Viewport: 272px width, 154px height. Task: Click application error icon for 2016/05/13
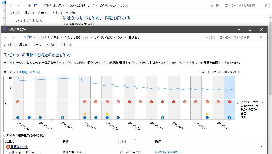click(x=107, y=102)
